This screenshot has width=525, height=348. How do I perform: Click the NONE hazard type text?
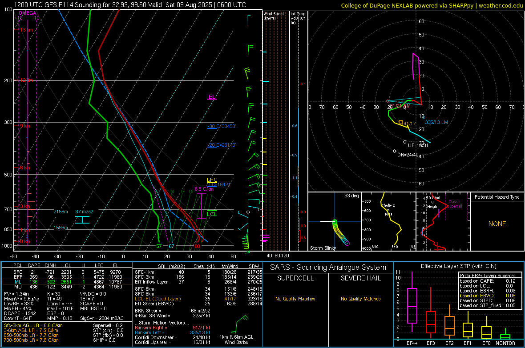[x=497, y=224]
